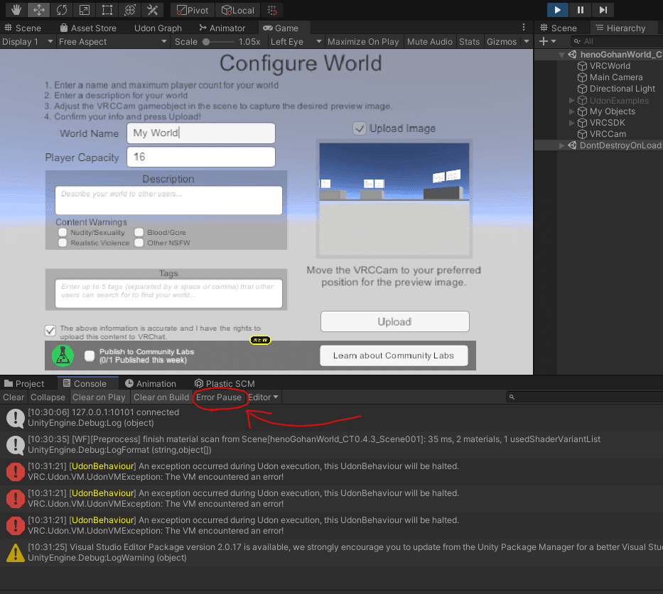This screenshot has height=594, width=663.
Task: Check Blood/Gore content warning
Action: point(139,232)
